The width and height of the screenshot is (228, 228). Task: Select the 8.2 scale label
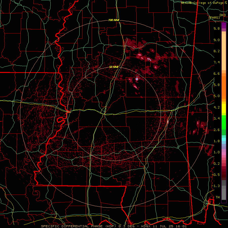click(217, 51)
